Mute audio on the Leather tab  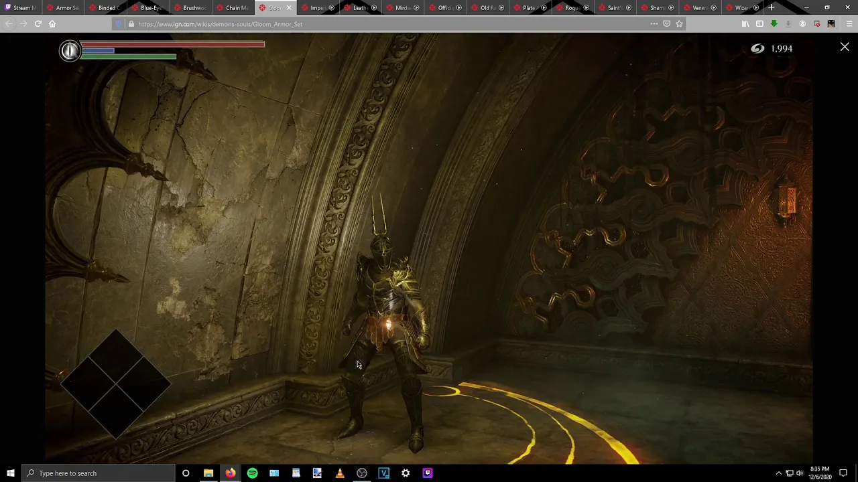374,8
